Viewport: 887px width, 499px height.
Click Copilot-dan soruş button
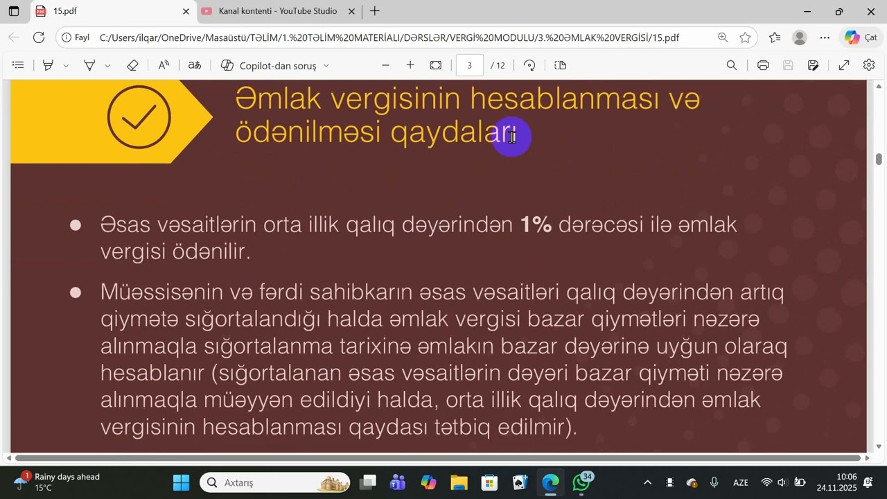point(268,66)
